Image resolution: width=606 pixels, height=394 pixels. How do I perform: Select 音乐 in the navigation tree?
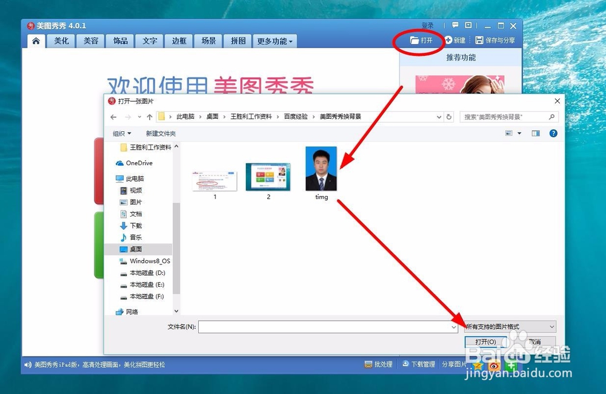[x=131, y=237]
